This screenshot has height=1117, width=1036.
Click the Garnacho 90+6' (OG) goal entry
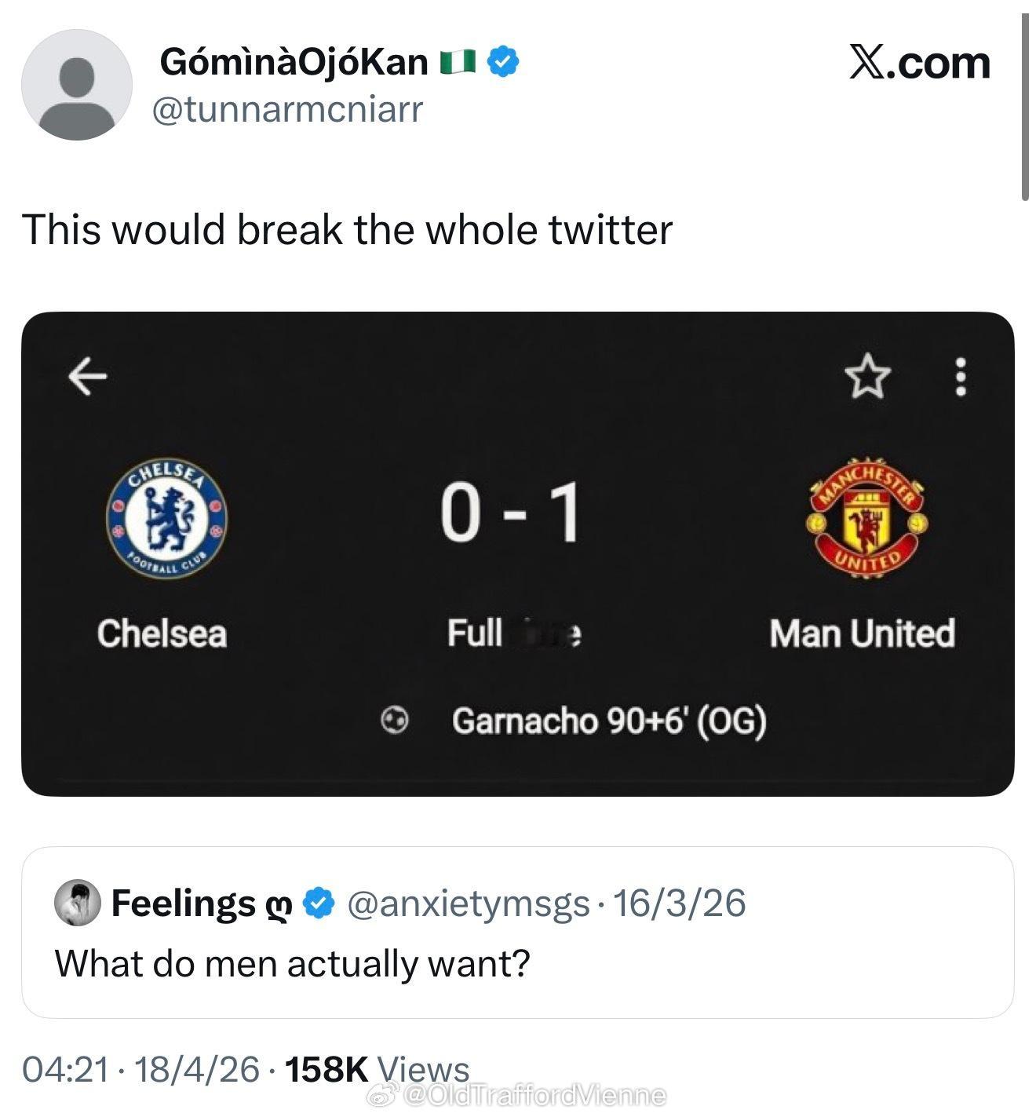coord(608,721)
